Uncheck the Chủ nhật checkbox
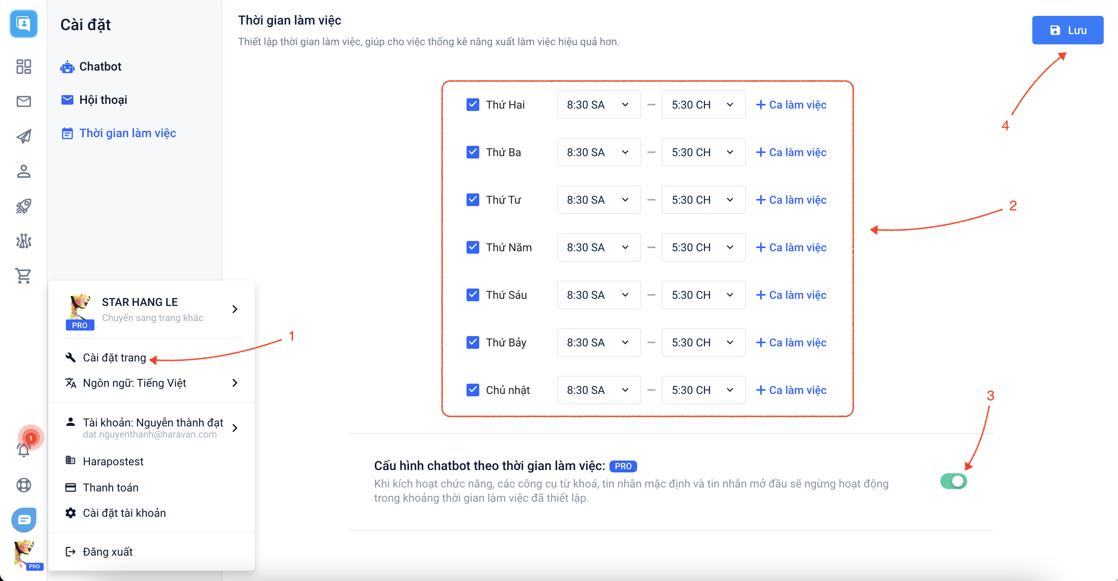The height and width of the screenshot is (581, 1118). tap(472, 390)
